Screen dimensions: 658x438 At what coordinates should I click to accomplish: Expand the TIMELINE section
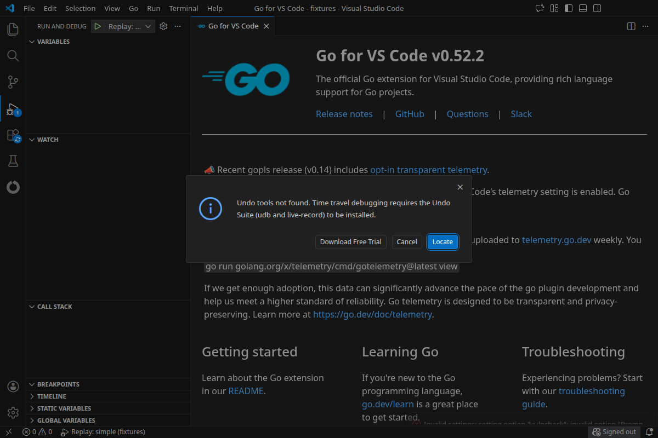[109, 396]
